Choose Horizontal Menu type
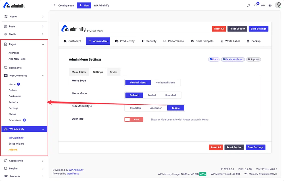 pos(165,82)
